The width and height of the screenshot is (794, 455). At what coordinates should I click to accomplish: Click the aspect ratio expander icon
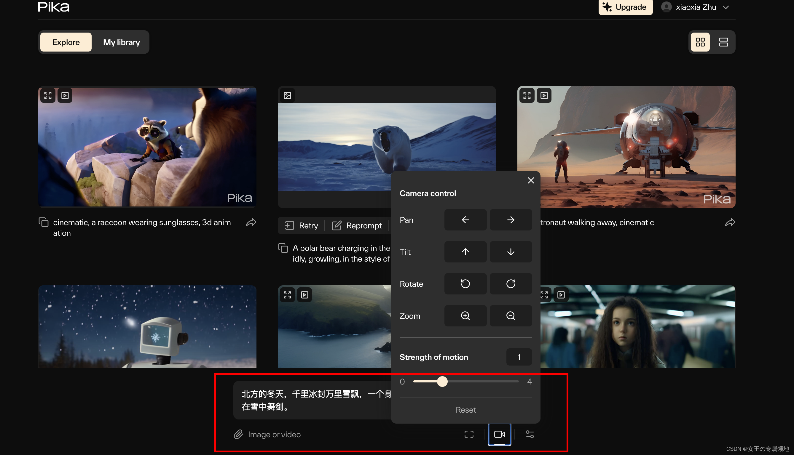tap(468, 434)
